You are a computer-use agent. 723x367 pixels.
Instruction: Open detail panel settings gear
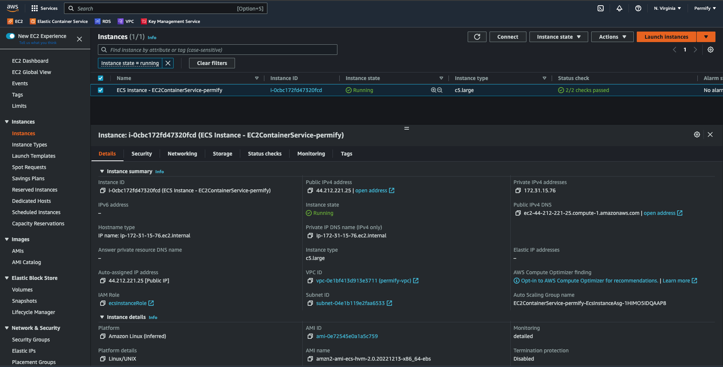click(x=697, y=134)
